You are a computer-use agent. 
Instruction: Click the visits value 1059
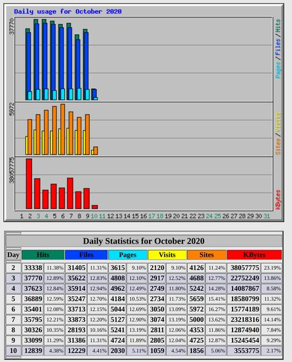[157, 351]
